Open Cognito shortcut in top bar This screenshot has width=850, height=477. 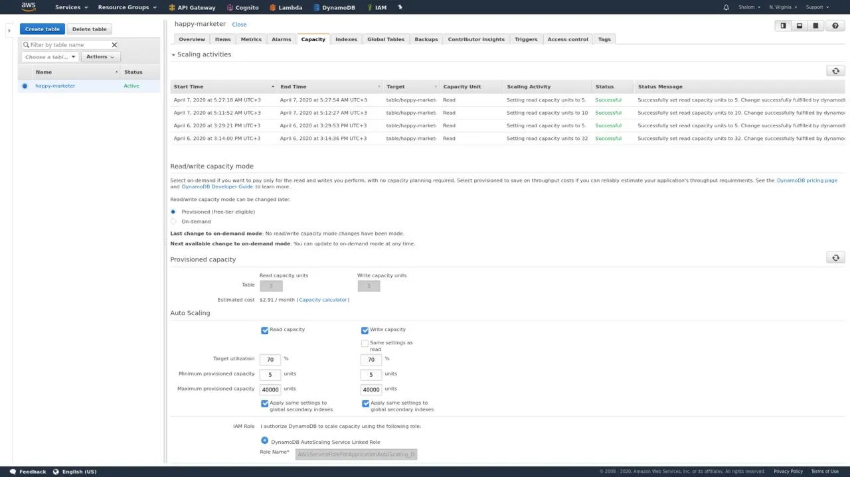pos(242,7)
